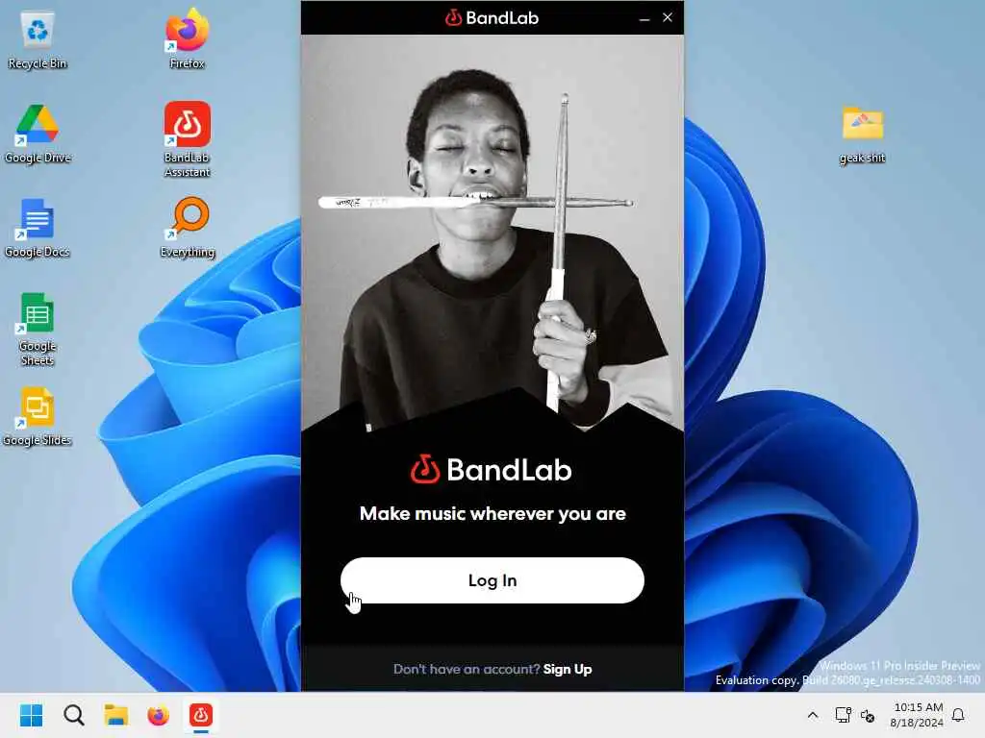This screenshot has width=985, height=738.
Task: Open taskbar Search
Action: coord(73,715)
